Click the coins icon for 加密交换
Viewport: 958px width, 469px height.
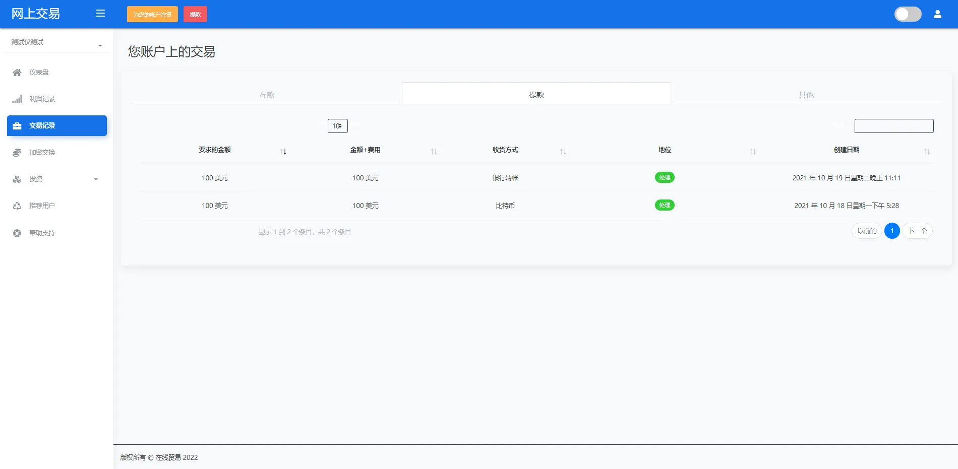(17, 153)
